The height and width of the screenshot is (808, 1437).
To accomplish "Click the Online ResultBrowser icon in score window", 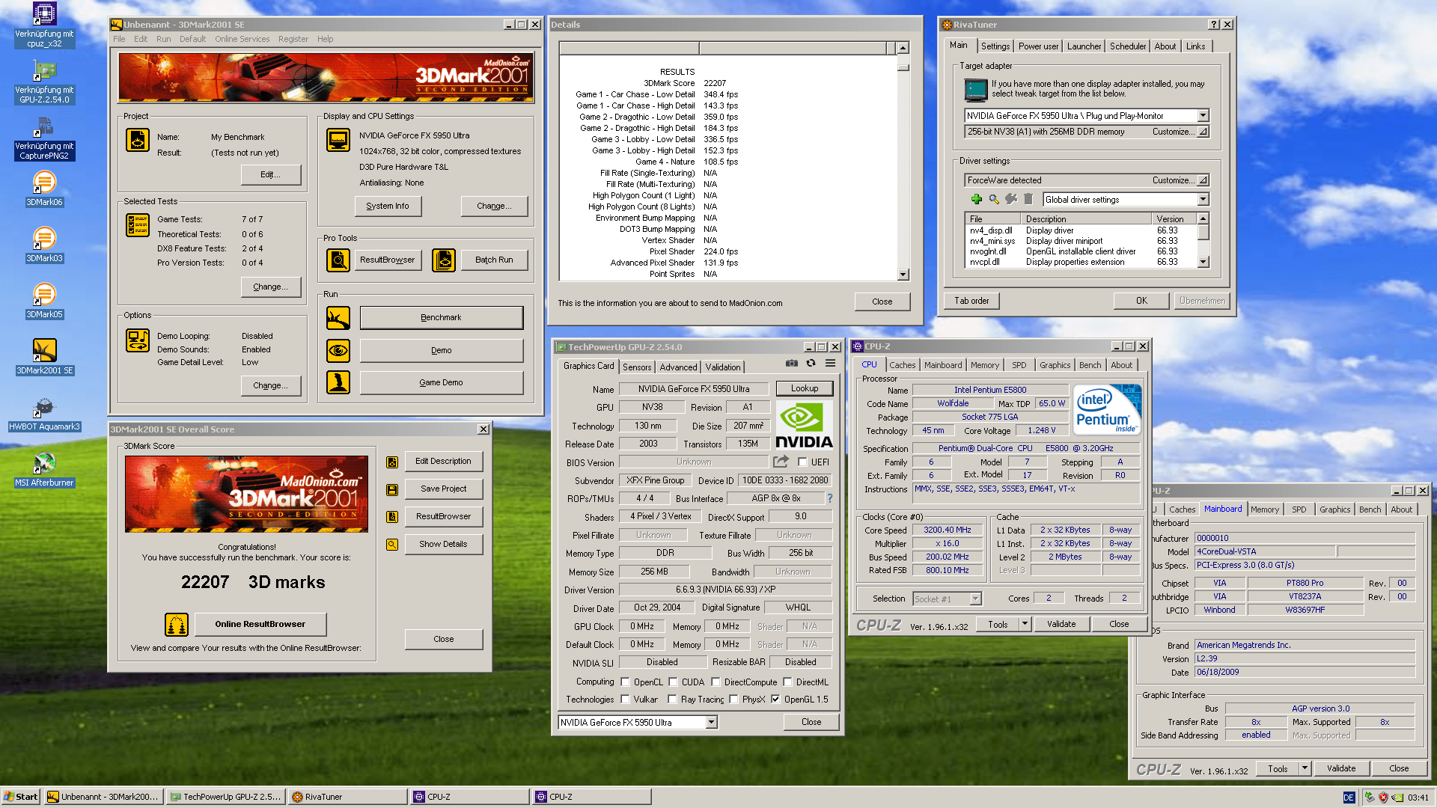I will click(177, 624).
